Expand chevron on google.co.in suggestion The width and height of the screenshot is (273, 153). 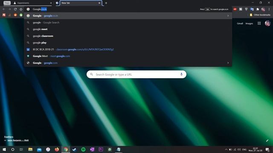(x=228, y=16)
